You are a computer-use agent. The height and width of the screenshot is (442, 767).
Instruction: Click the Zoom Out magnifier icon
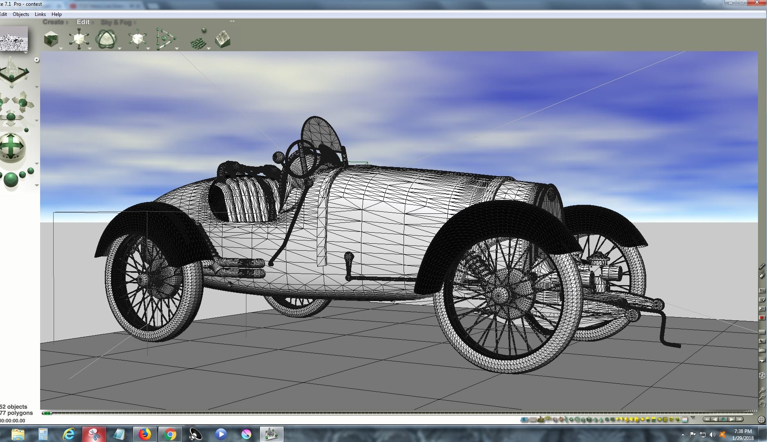tap(762, 396)
